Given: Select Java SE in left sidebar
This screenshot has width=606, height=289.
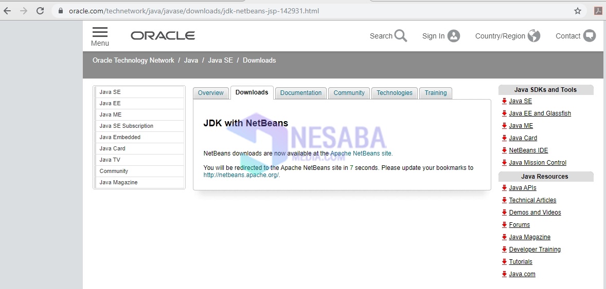Looking at the screenshot, I should [140, 92].
